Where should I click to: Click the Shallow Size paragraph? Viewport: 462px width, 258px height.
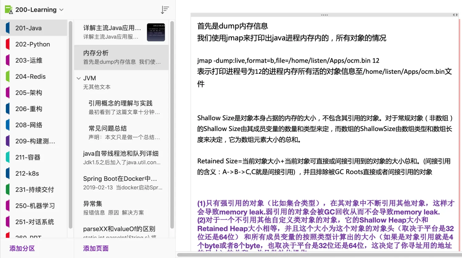(325, 129)
